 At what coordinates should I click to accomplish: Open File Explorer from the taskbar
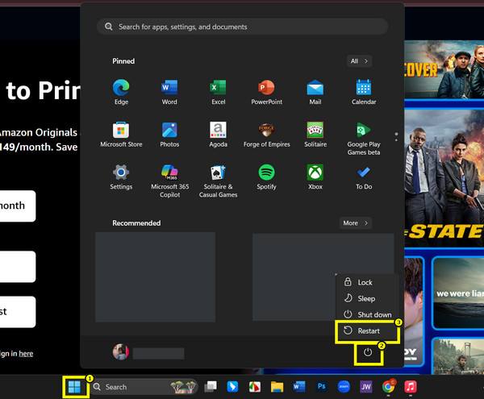(277, 387)
